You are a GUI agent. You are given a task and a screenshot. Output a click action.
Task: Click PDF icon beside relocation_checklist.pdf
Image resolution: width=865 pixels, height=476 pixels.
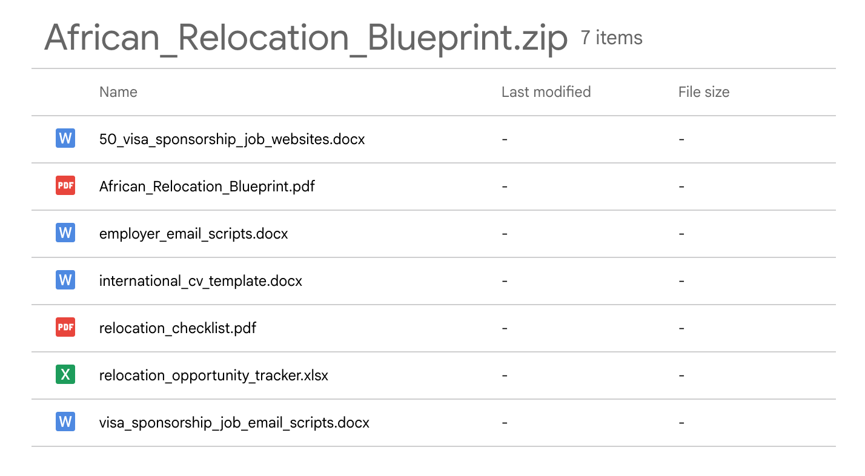point(65,328)
